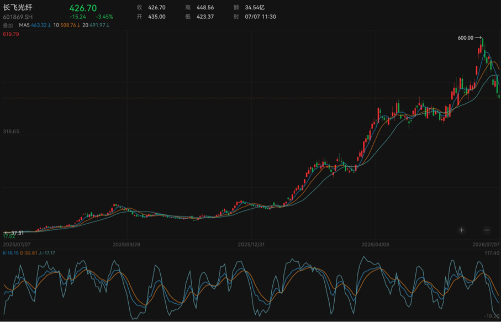Click the MA20 value 491.97
This screenshot has width=501, height=322.
[97, 25]
